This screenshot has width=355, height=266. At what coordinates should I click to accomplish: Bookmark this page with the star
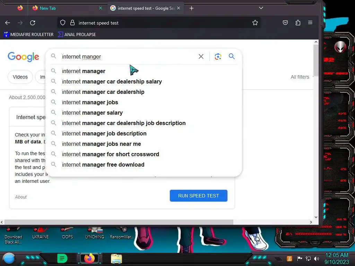(x=255, y=23)
